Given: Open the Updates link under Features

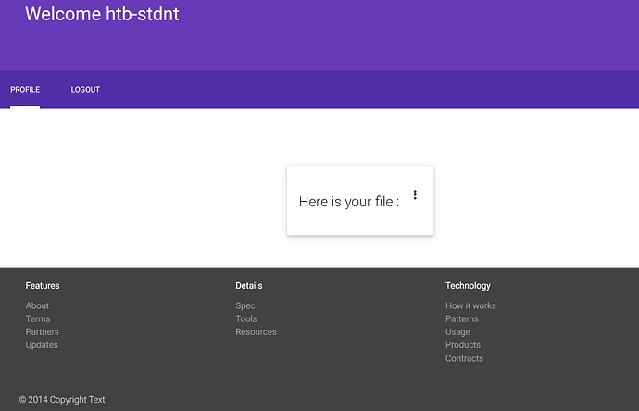Looking at the screenshot, I should pyautogui.click(x=42, y=344).
